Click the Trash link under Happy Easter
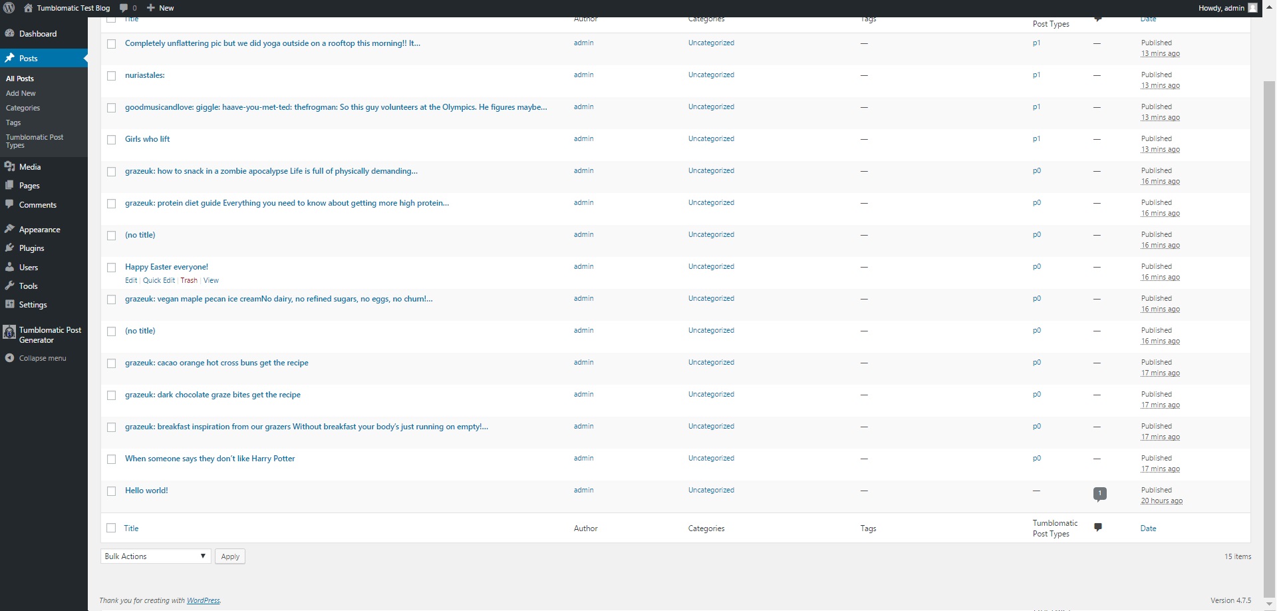Screen dimensions: 1277x611 [189, 280]
